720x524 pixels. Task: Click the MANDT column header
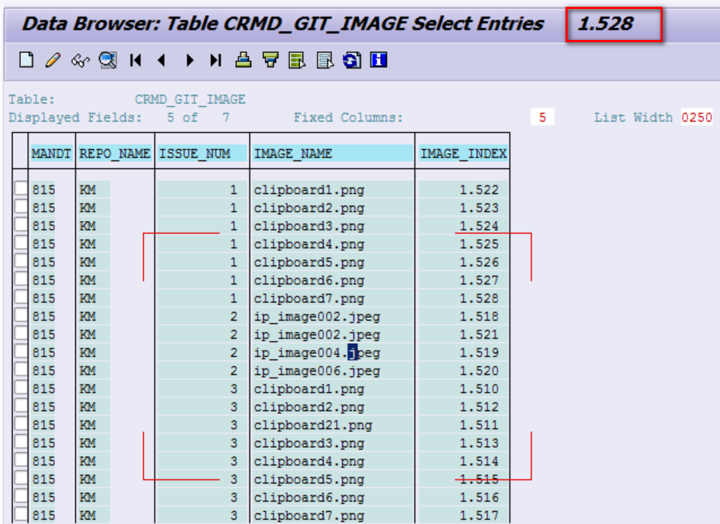click(51, 153)
